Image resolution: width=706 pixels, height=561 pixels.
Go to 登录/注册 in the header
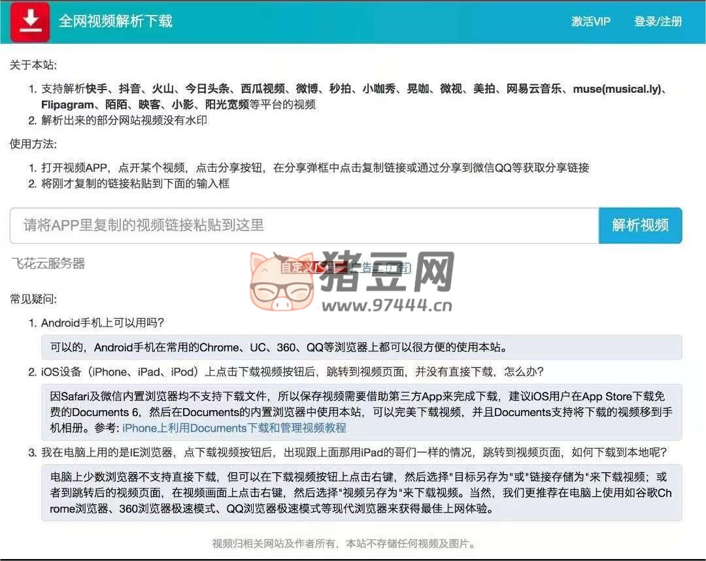(658, 22)
